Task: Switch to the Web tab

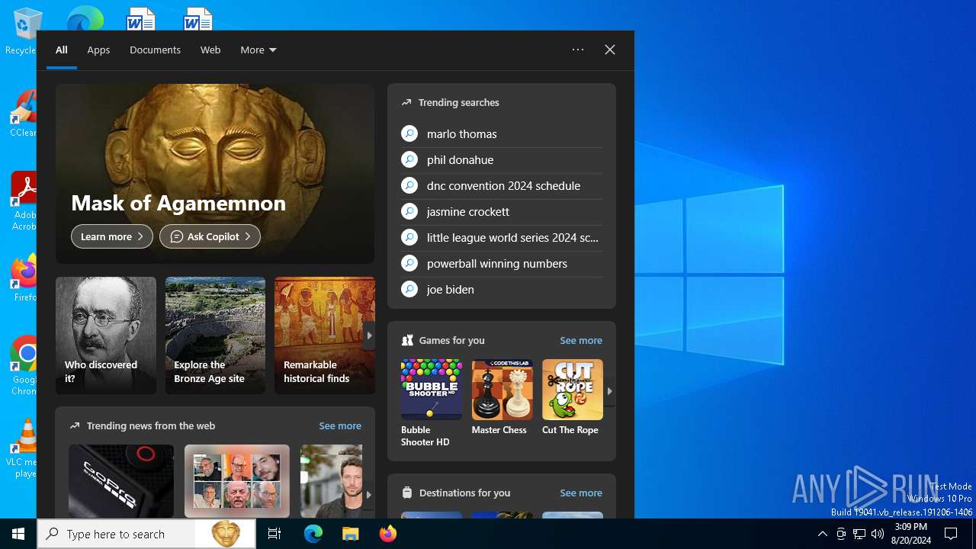Action: pyautogui.click(x=210, y=50)
